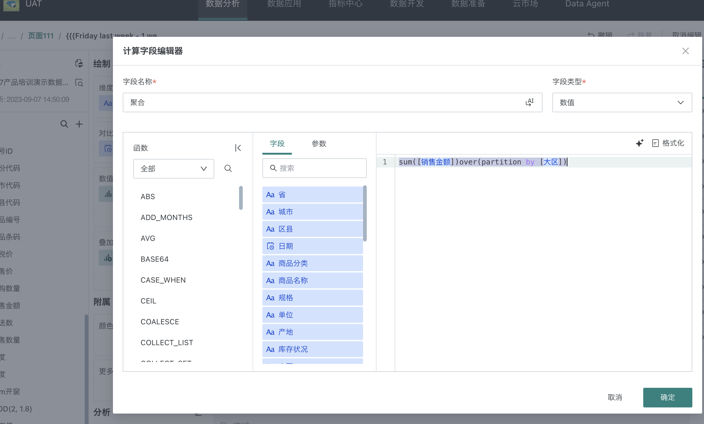Insert the 省 field
The image size is (704, 424).
pos(312,195)
